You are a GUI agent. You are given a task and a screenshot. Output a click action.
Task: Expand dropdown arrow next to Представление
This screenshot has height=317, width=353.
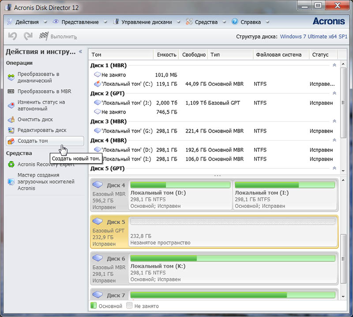[105, 22]
